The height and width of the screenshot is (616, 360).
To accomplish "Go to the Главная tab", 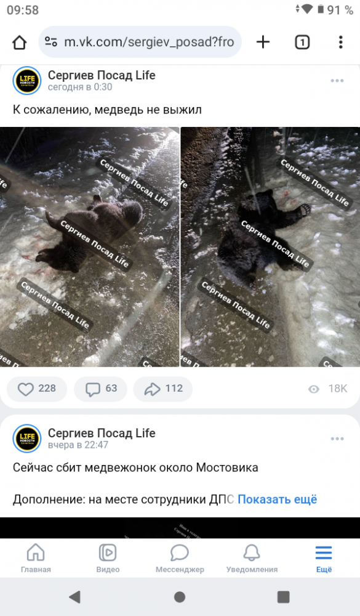I will [x=36, y=558].
